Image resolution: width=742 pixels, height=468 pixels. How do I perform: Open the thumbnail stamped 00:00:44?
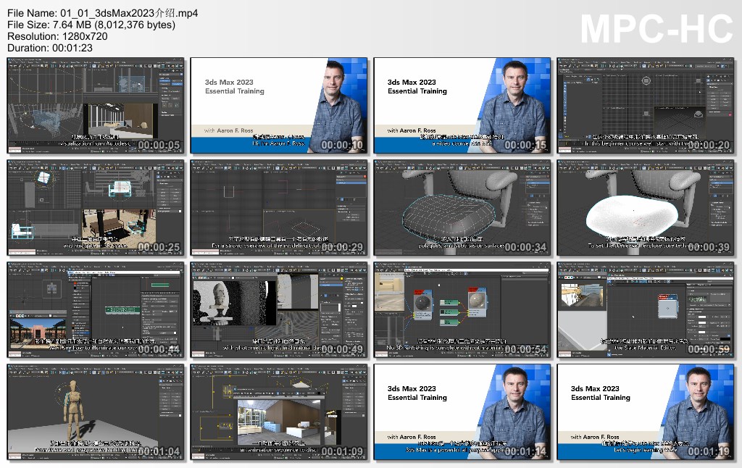tap(96, 310)
